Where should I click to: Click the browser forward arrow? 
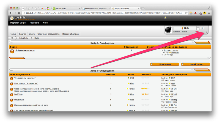pos(15,13)
